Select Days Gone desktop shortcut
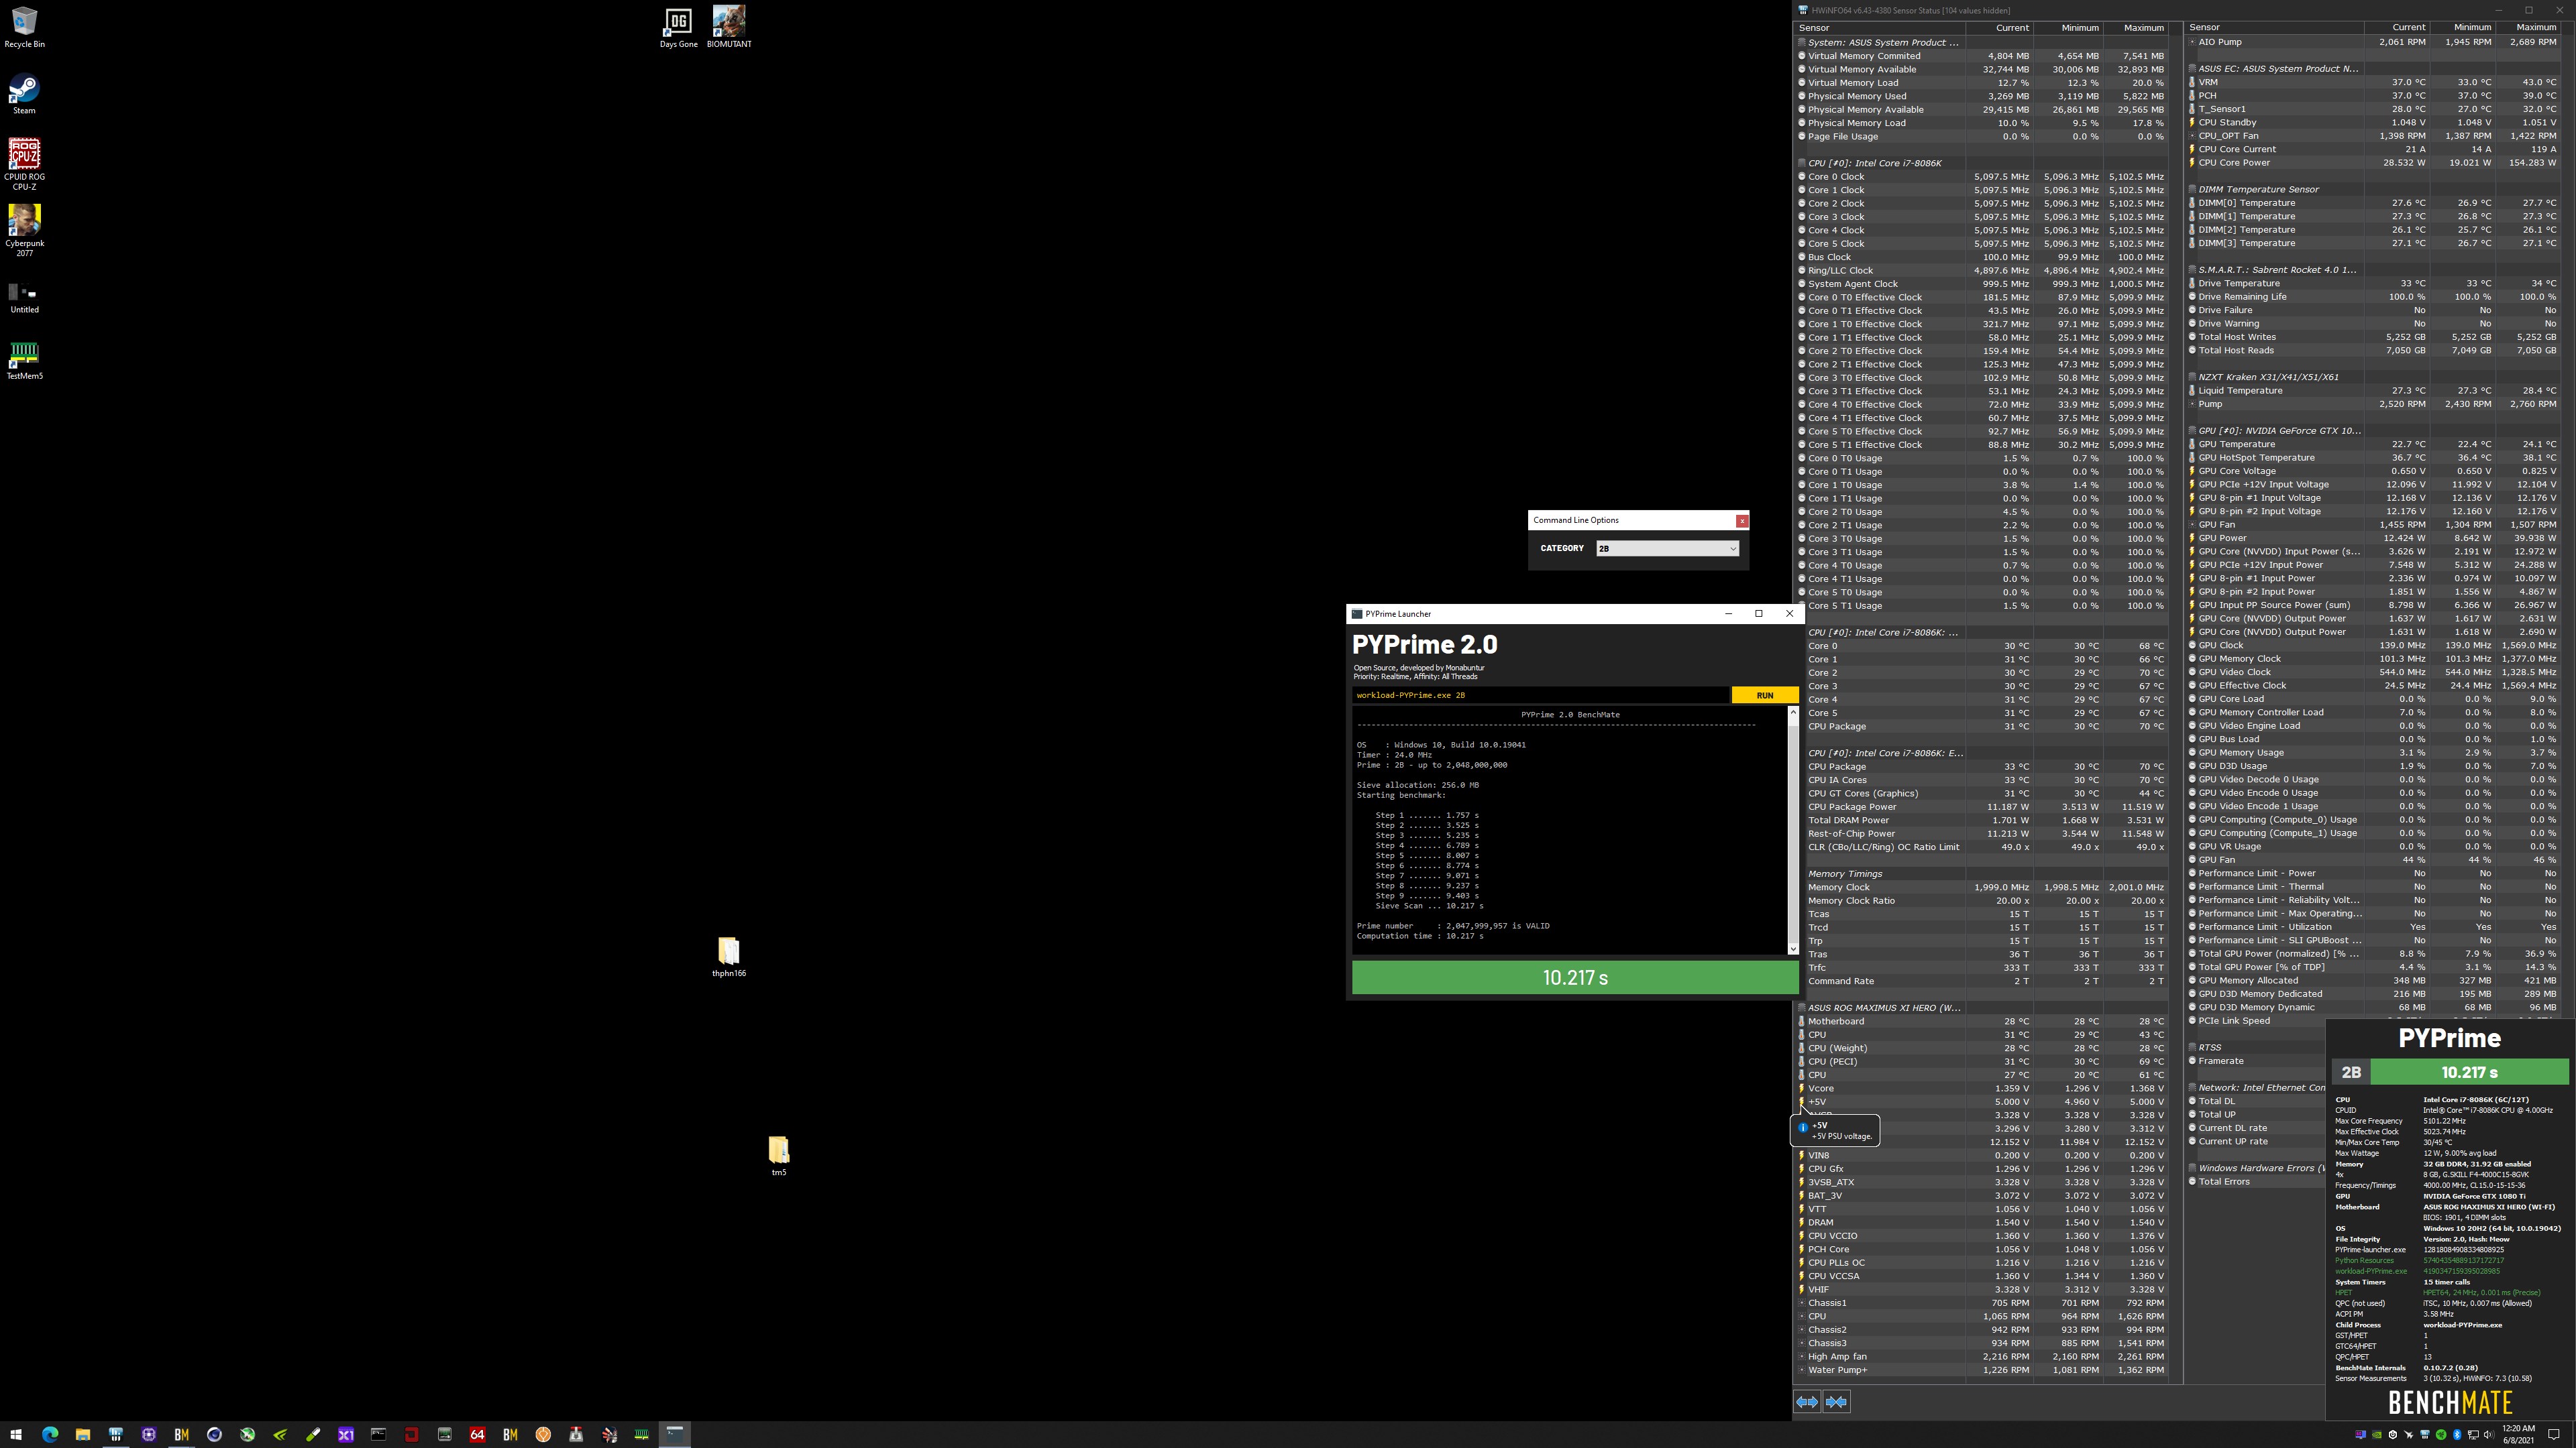This screenshot has height=1448, width=2576. [678, 27]
